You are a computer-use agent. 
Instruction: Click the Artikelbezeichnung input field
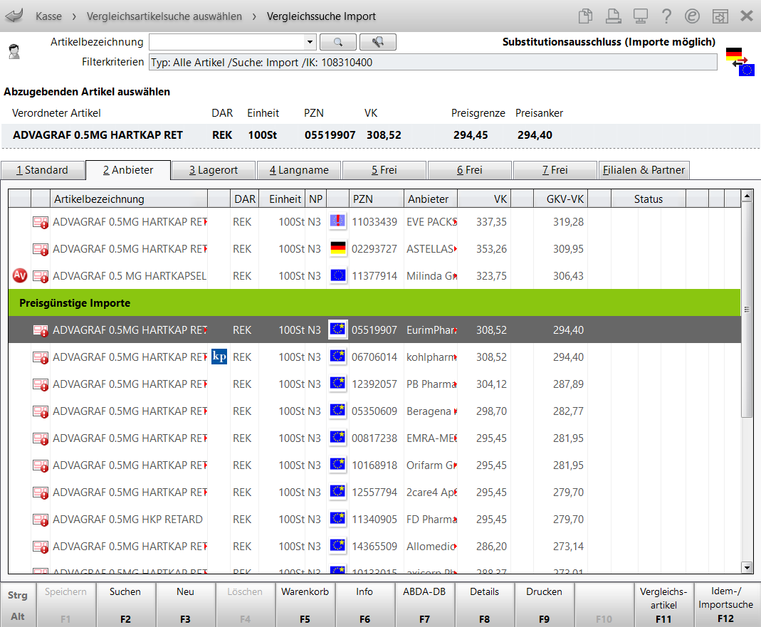tap(226, 42)
